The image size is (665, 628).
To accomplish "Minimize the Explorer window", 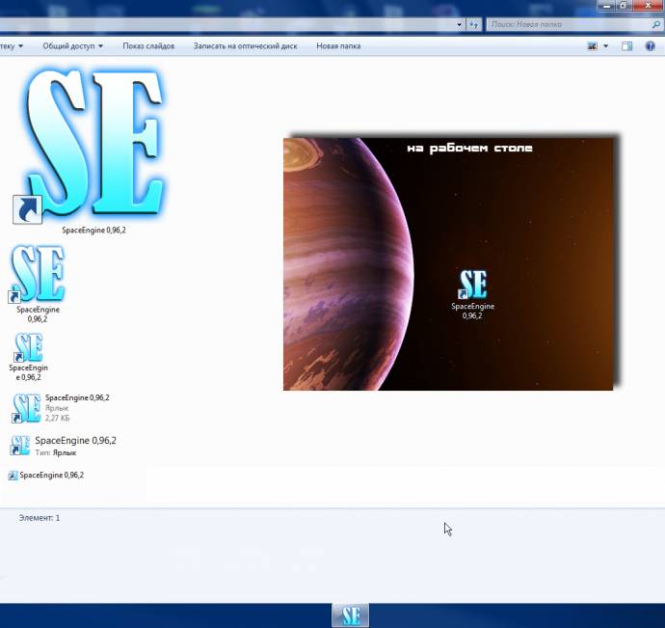I will click(607, 5).
